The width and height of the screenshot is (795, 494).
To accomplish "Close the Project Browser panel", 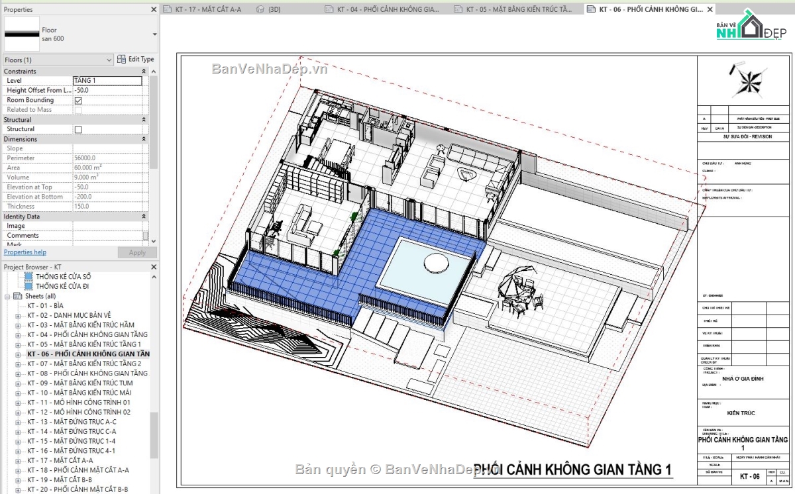I will (154, 266).
